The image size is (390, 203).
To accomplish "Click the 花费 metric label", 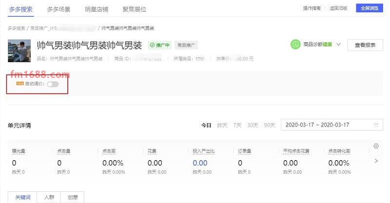I will pyautogui.click(x=152, y=151).
